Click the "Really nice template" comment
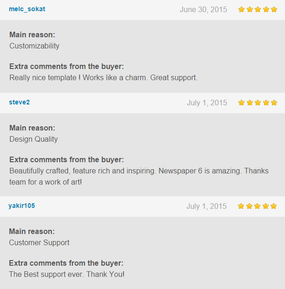 [103, 77]
